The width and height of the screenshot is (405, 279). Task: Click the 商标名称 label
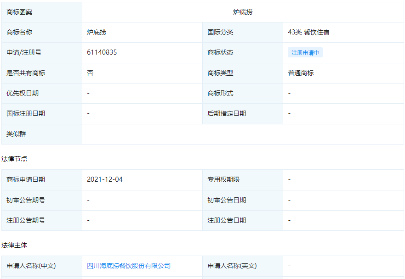click(x=19, y=32)
